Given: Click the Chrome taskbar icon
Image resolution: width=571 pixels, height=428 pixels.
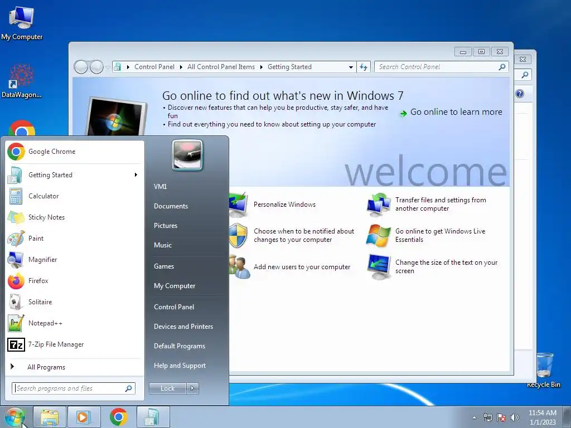Looking at the screenshot, I should [x=118, y=417].
